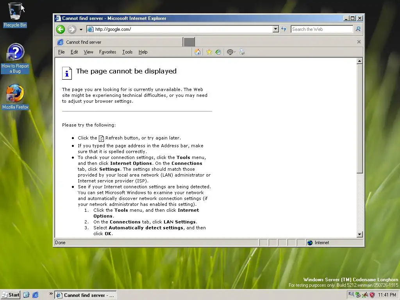Select the Cannot find server tab
Image resolution: width=400 pixels, height=300 pixels.
(x=119, y=42)
